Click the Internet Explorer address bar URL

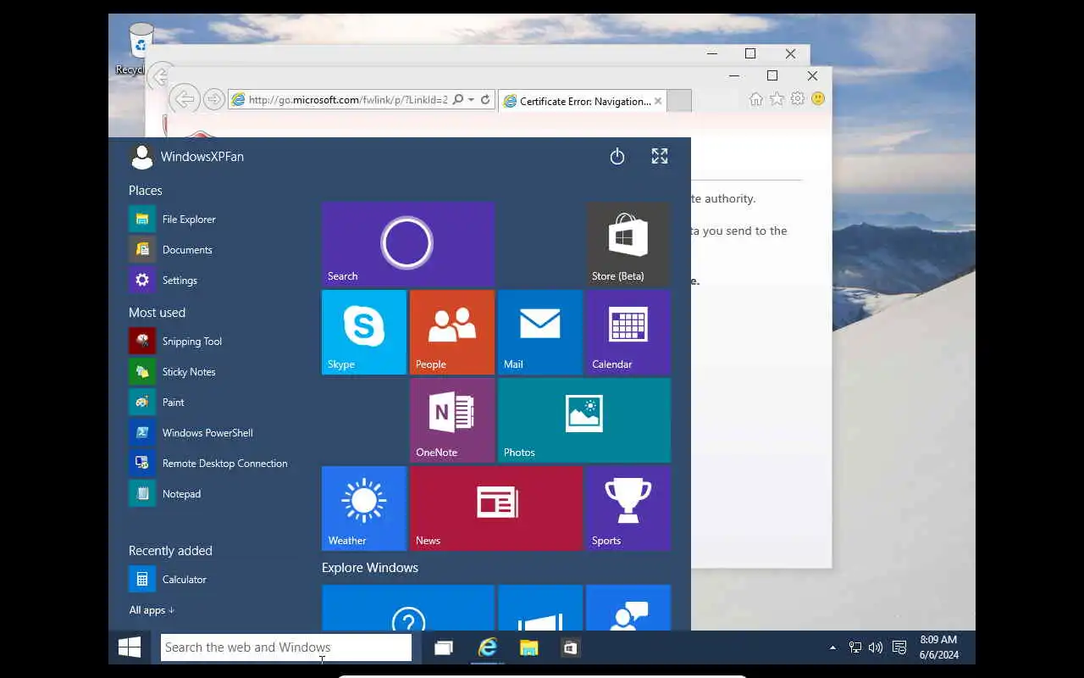(348, 100)
